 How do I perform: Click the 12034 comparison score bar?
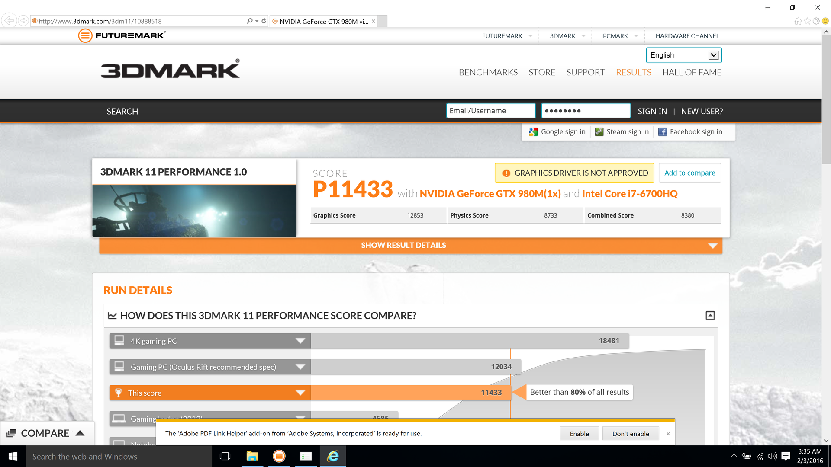point(416,367)
